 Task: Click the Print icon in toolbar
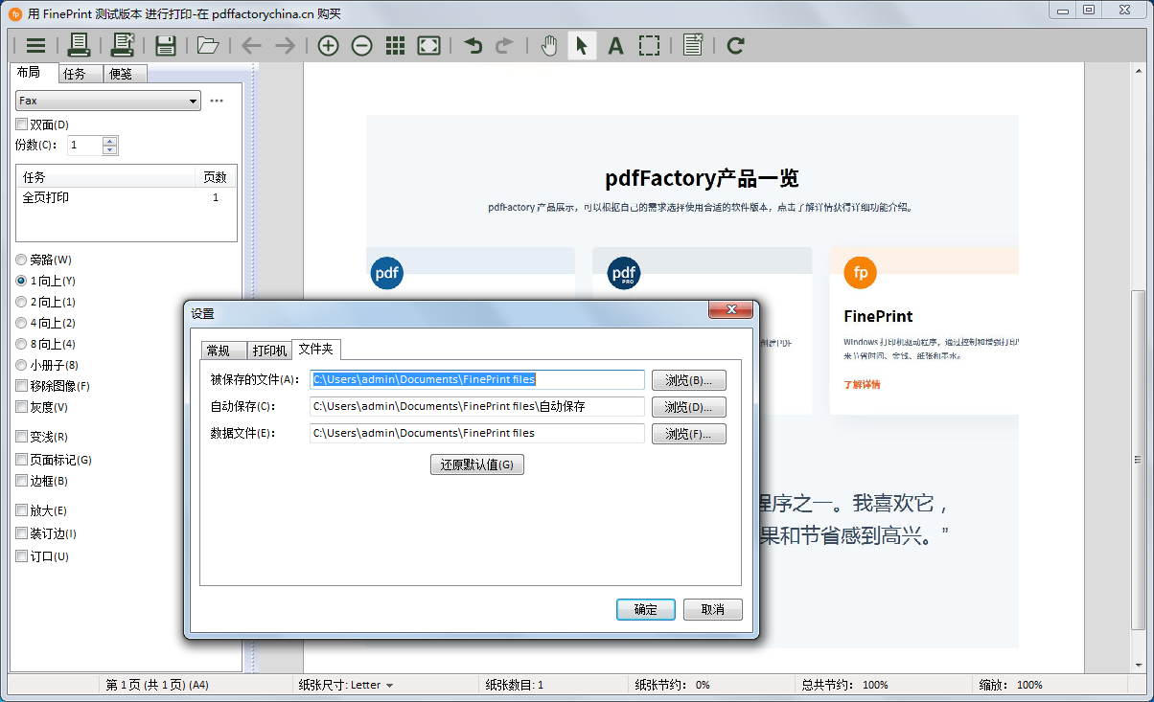pyautogui.click(x=79, y=45)
